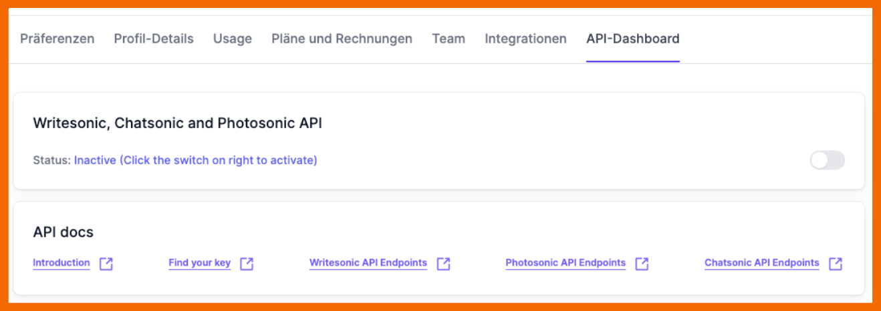Open the Writesonic API Endpoints link
The width and height of the screenshot is (881, 311).
click(x=368, y=263)
